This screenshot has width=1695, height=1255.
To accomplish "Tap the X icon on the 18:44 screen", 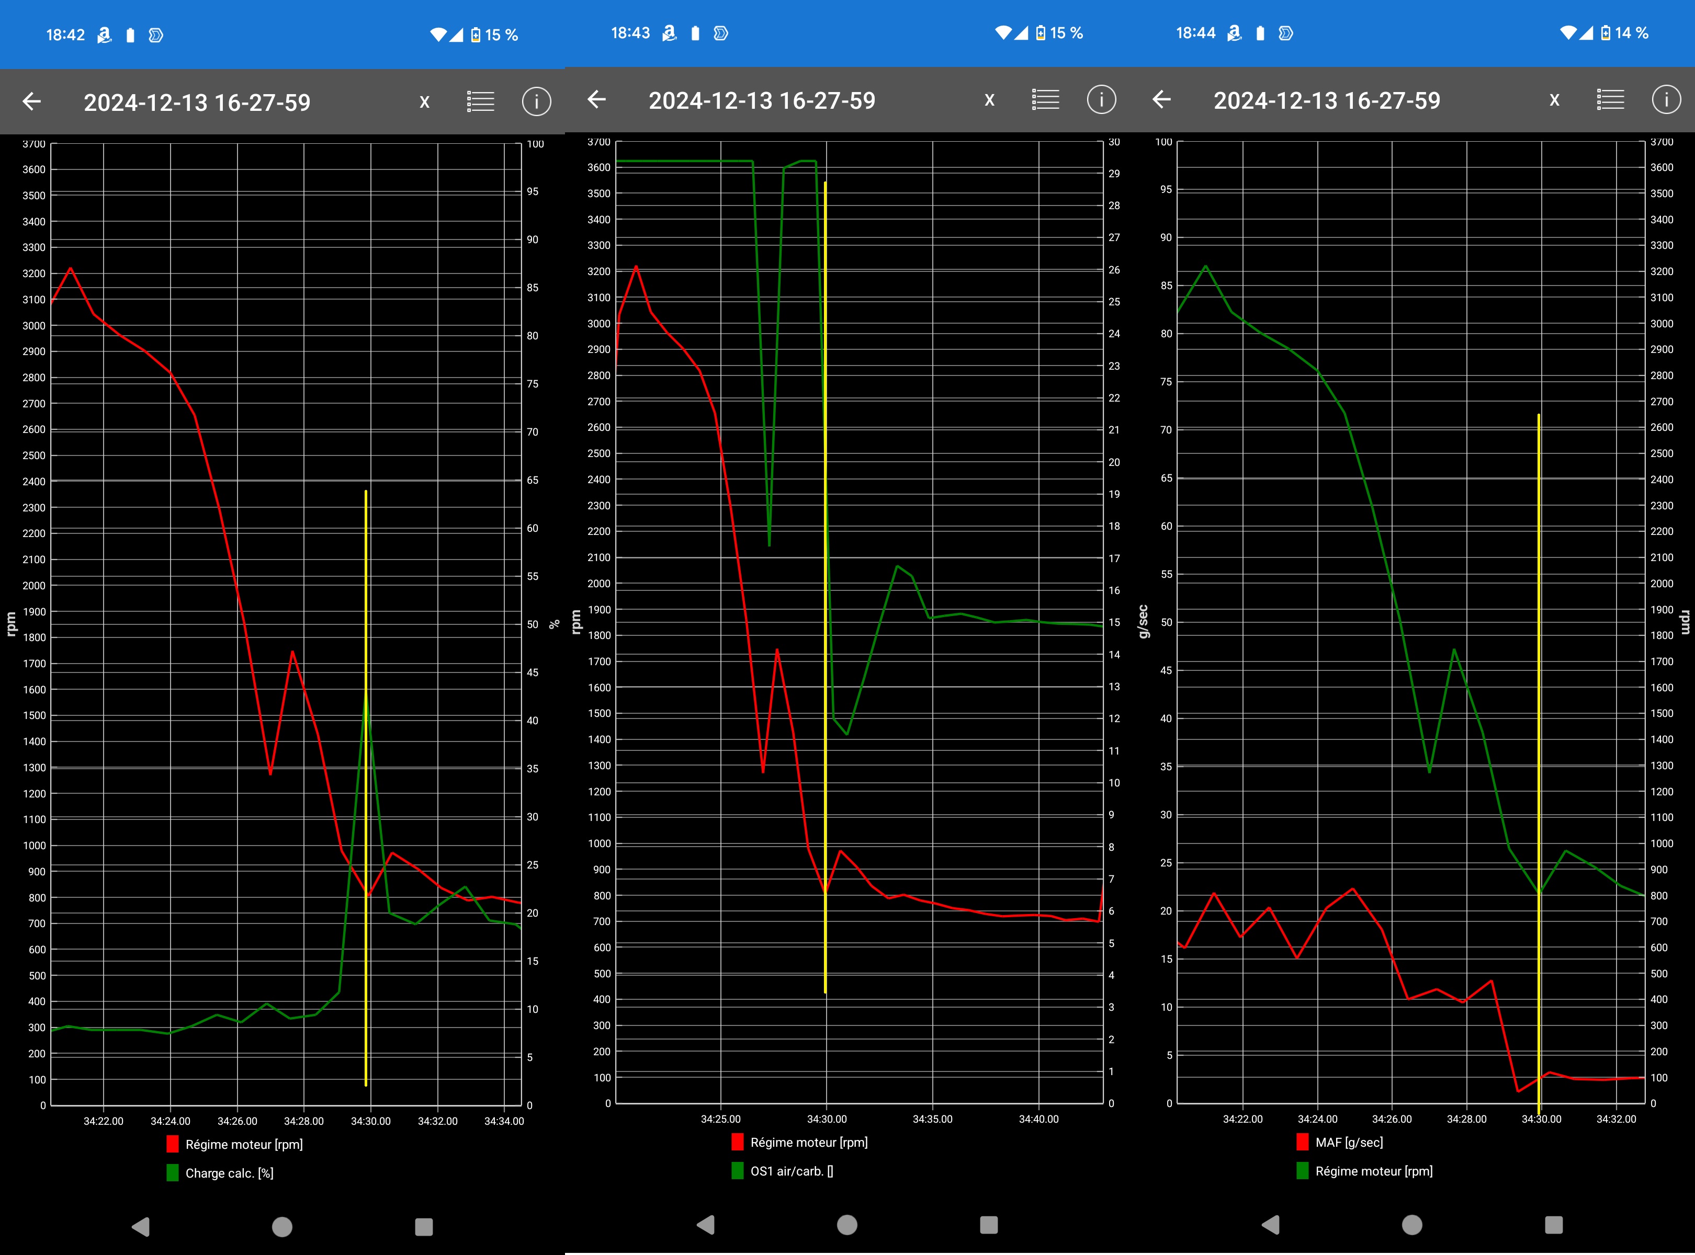I will pos(1554,99).
